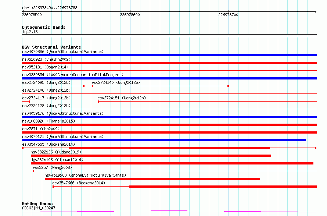Click esv2724140 (Wong2012b) variant label
The height and width of the screenshot is (216, 327).
coord(116,82)
